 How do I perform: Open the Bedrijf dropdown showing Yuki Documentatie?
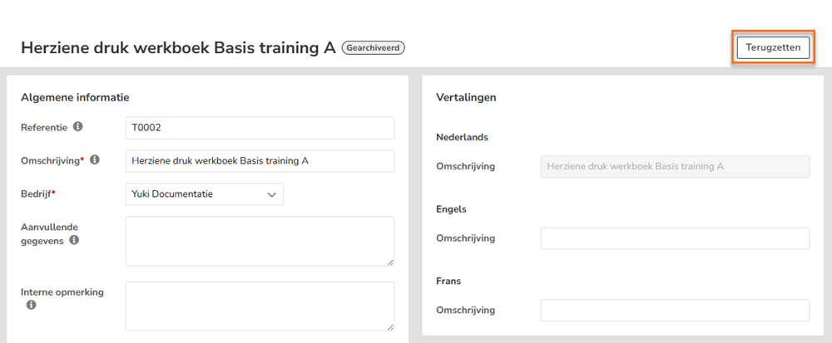(x=205, y=194)
